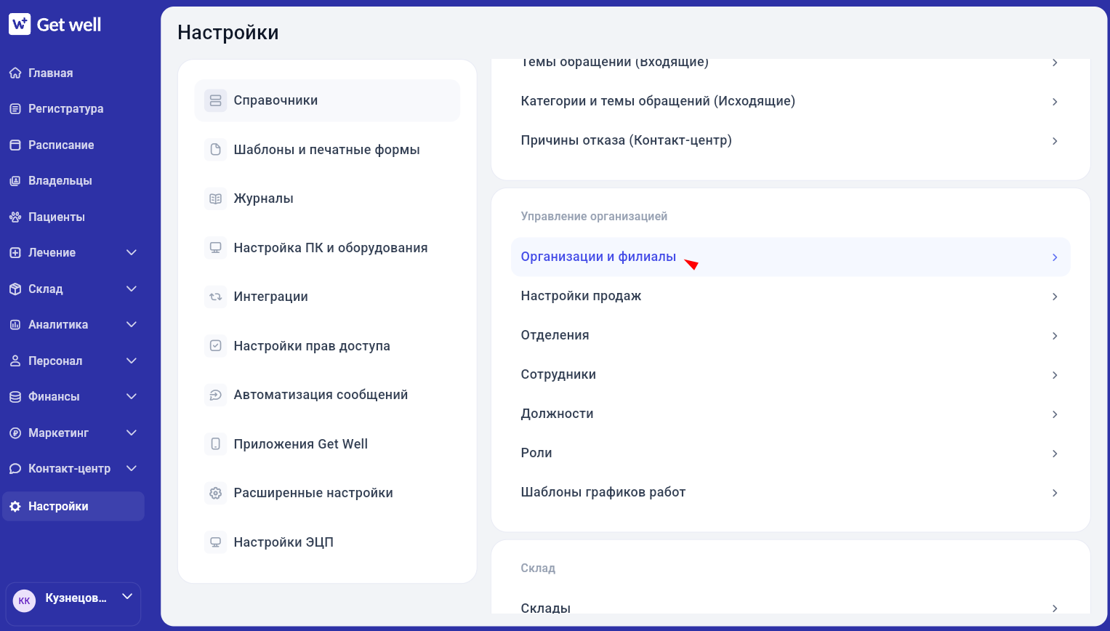Select Автоматизация сообщений section

click(327, 395)
